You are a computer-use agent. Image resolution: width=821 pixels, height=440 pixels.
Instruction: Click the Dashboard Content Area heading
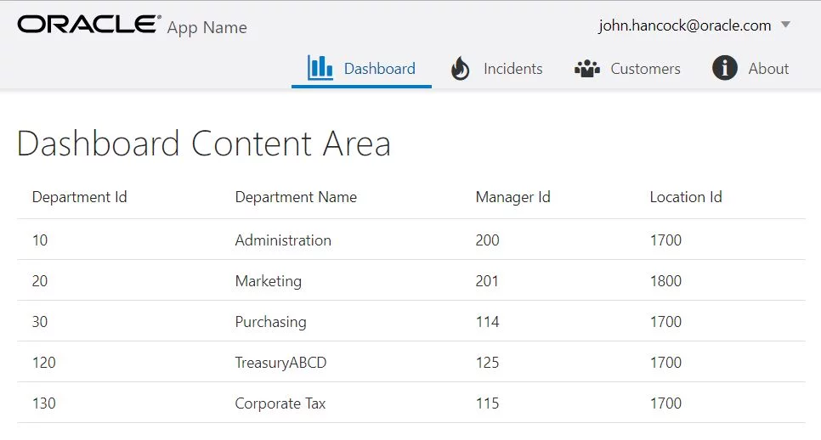click(x=204, y=144)
